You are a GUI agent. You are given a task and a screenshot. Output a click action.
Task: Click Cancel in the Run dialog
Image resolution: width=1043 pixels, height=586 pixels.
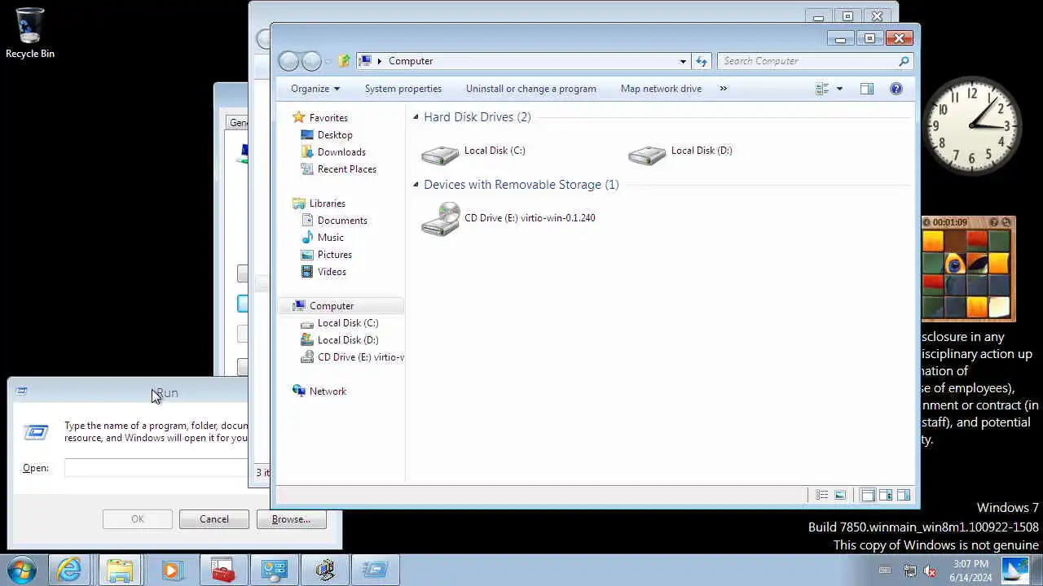pos(213,519)
